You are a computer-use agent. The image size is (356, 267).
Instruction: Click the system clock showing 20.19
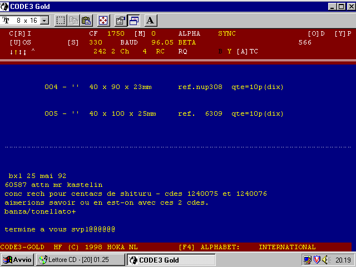(343, 260)
